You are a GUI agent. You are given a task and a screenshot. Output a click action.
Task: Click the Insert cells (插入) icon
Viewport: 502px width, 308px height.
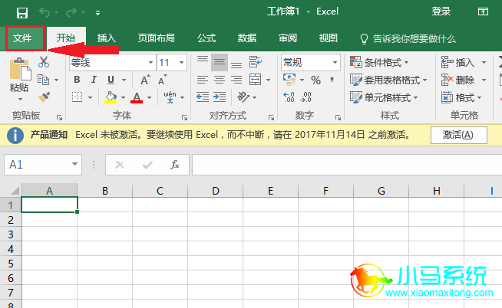pos(447,62)
